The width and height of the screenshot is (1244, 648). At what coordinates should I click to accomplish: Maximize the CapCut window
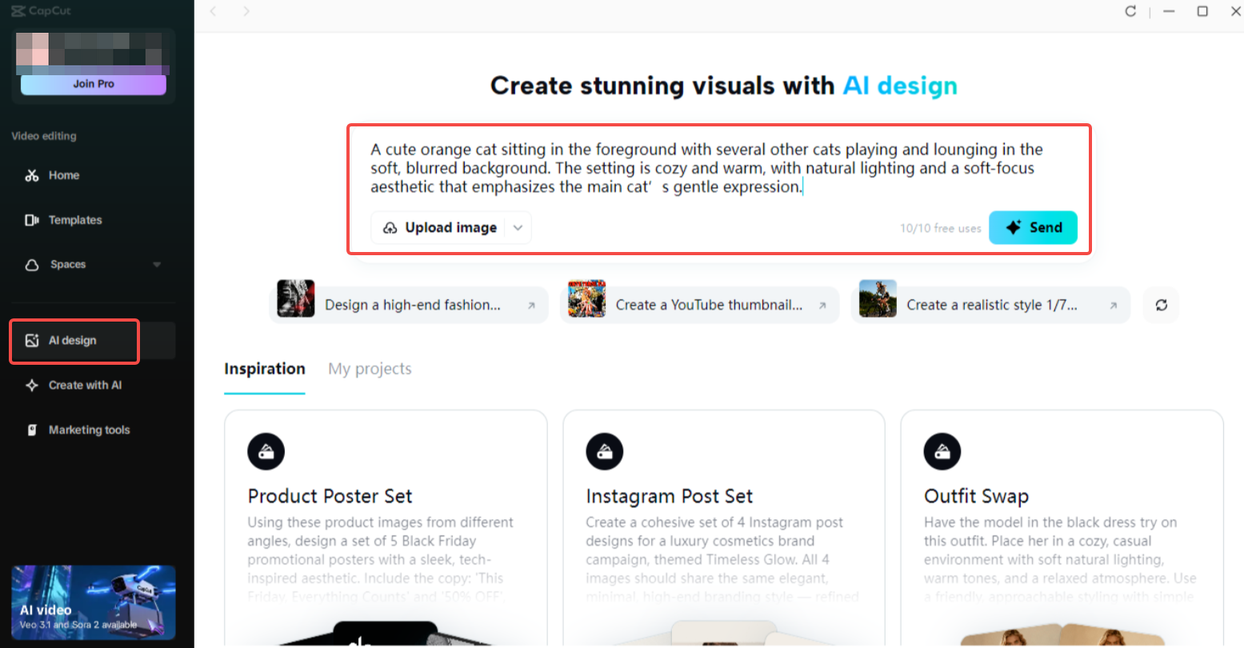pyautogui.click(x=1202, y=11)
